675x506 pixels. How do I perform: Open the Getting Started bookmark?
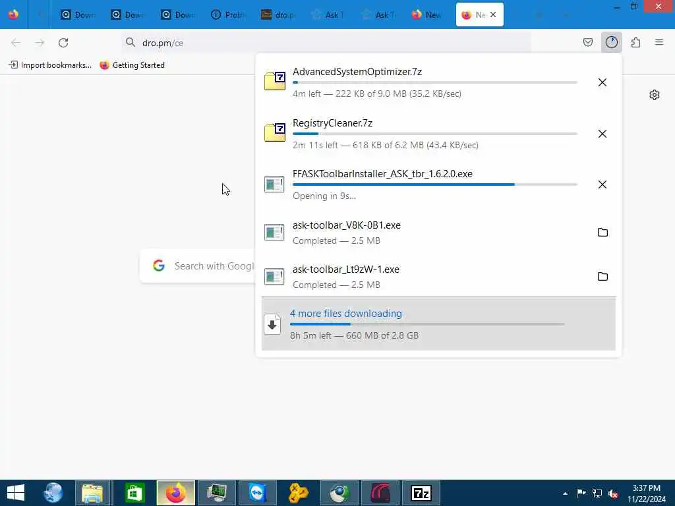tap(132, 65)
